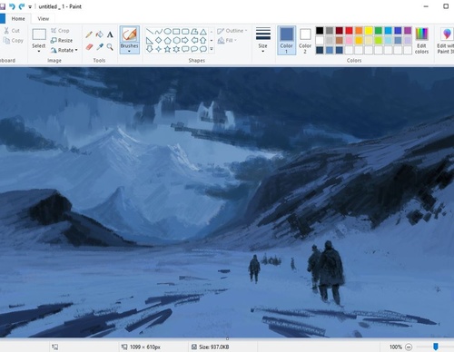The height and width of the screenshot is (352, 454).
Task: Click the Undo arrow
Action: point(12,6)
